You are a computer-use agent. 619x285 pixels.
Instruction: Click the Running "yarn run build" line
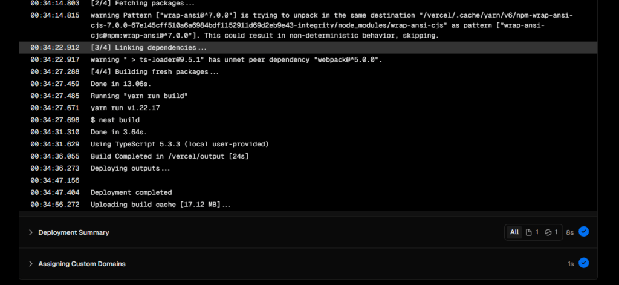[308, 96]
